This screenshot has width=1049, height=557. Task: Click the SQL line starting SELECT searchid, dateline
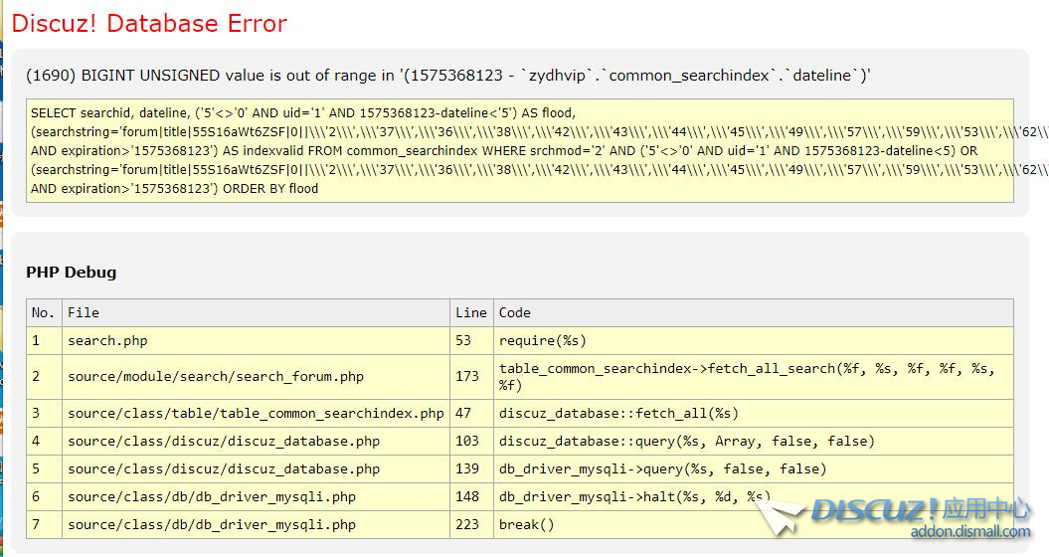point(303,113)
